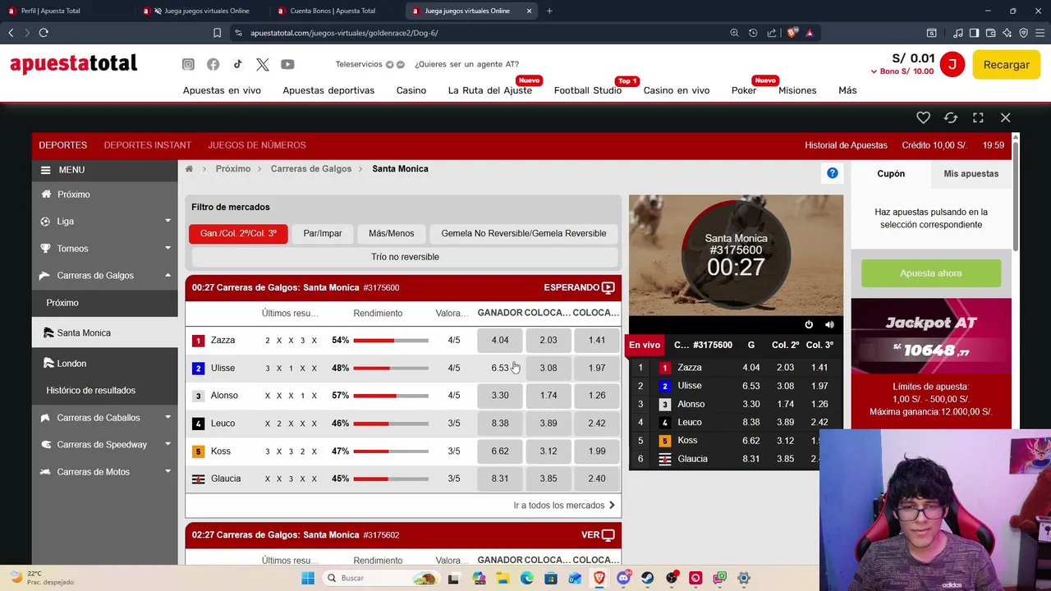The image size is (1051, 591).
Task: Click Glaucia's rendimiento progress bar
Action: (x=391, y=479)
